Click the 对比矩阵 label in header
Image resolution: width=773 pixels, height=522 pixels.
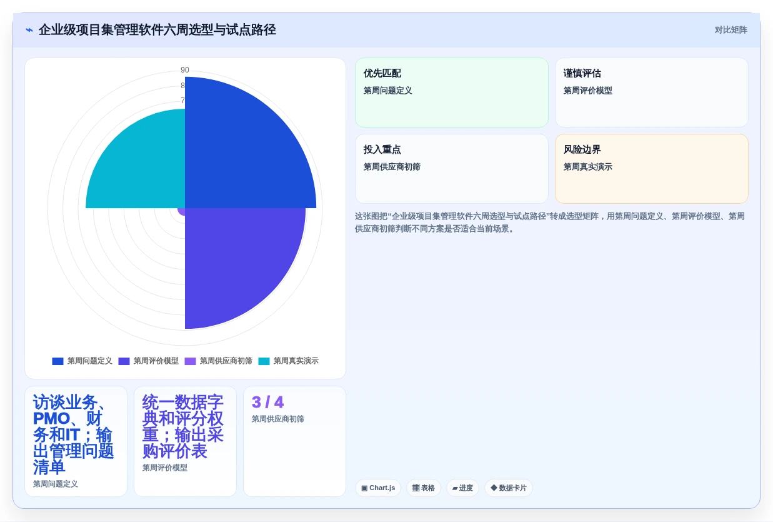731,30
